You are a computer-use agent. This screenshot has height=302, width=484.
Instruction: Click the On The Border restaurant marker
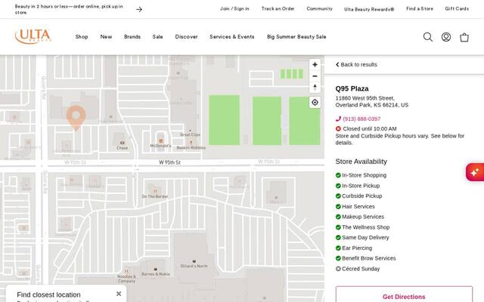tap(155, 191)
